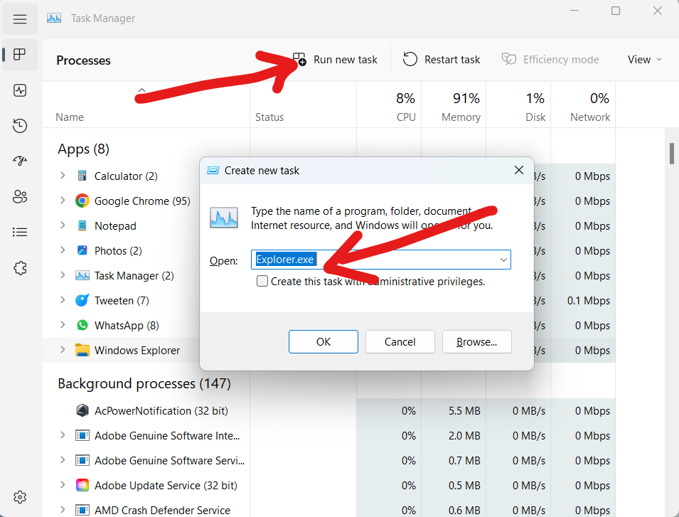Viewport: 679px width, 517px height.
Task: Click the Efficiency mode toolbar item
Action: [x=550, y=59]
